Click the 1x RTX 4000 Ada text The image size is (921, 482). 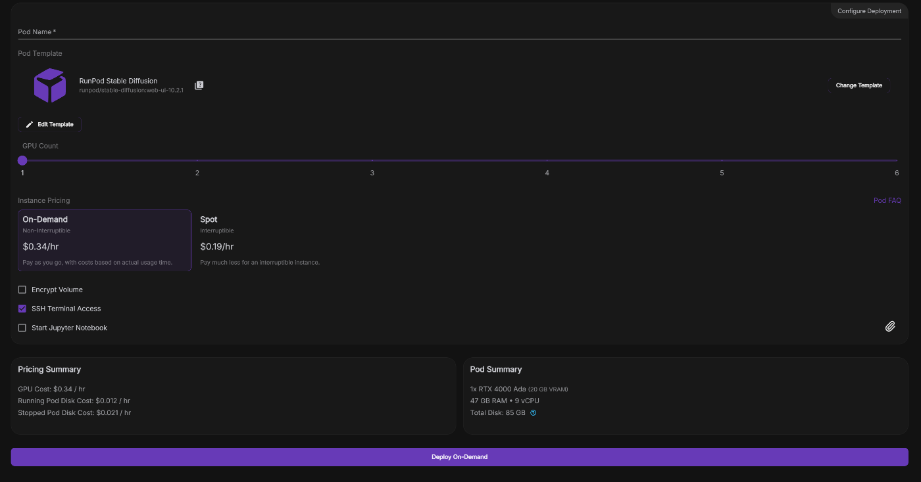coord(498,389)
